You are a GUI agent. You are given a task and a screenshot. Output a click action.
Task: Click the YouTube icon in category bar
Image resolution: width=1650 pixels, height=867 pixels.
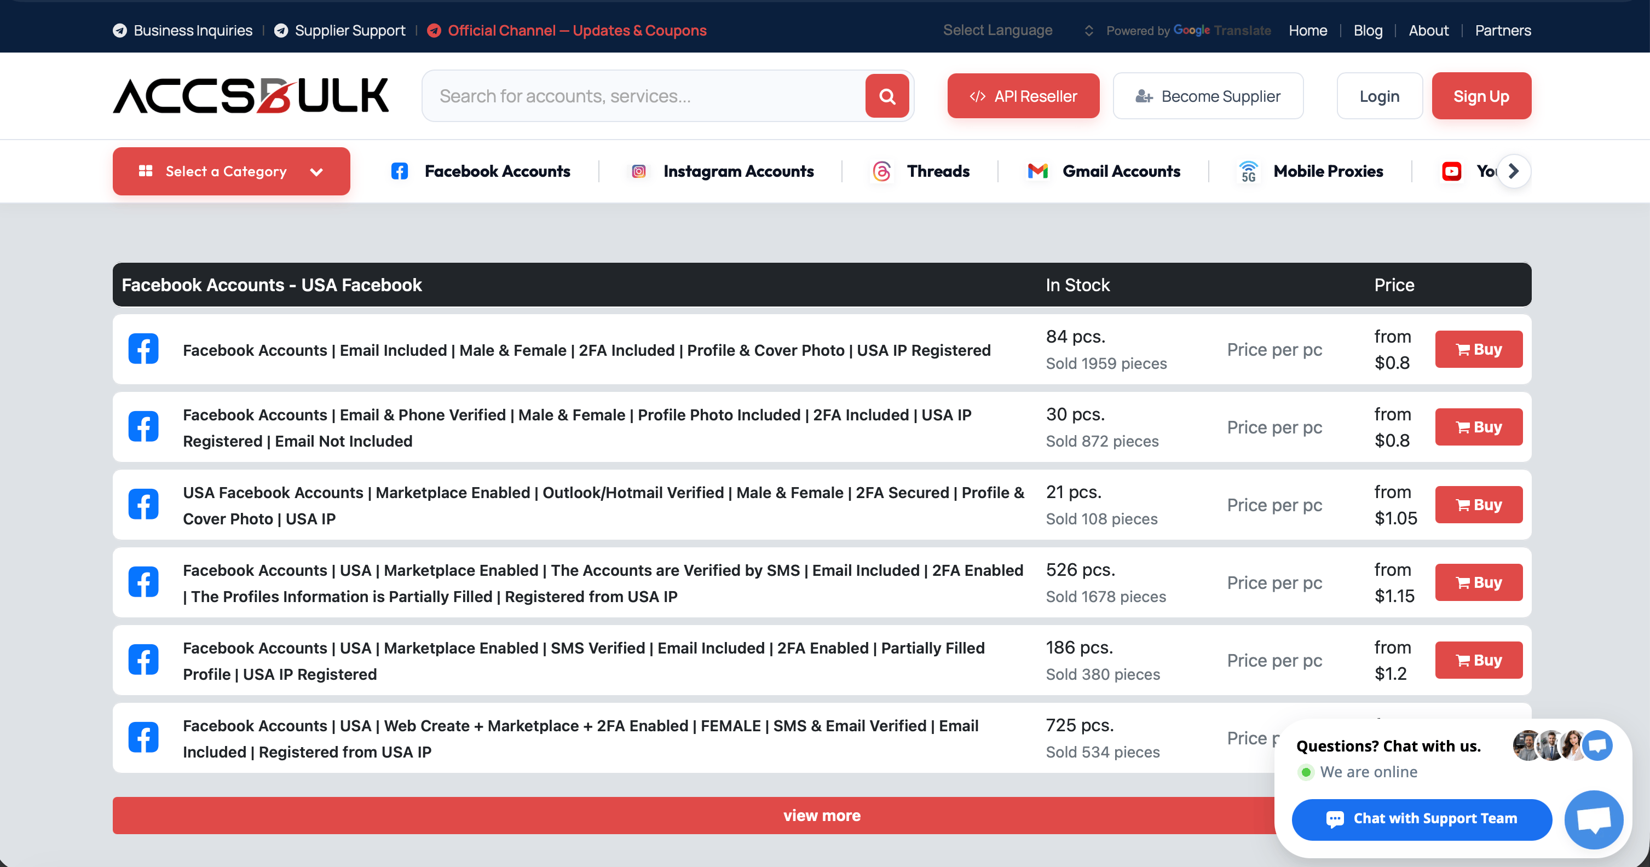point(1451,171)
